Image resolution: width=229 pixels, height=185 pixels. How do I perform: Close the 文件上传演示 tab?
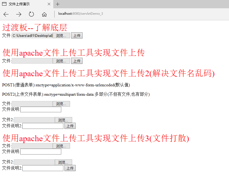click(49, 4)
